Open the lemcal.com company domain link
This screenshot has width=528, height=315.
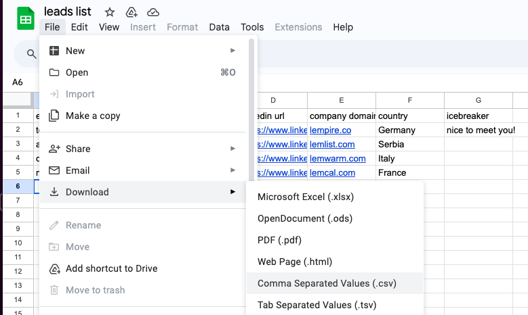(x=332, y=172)
